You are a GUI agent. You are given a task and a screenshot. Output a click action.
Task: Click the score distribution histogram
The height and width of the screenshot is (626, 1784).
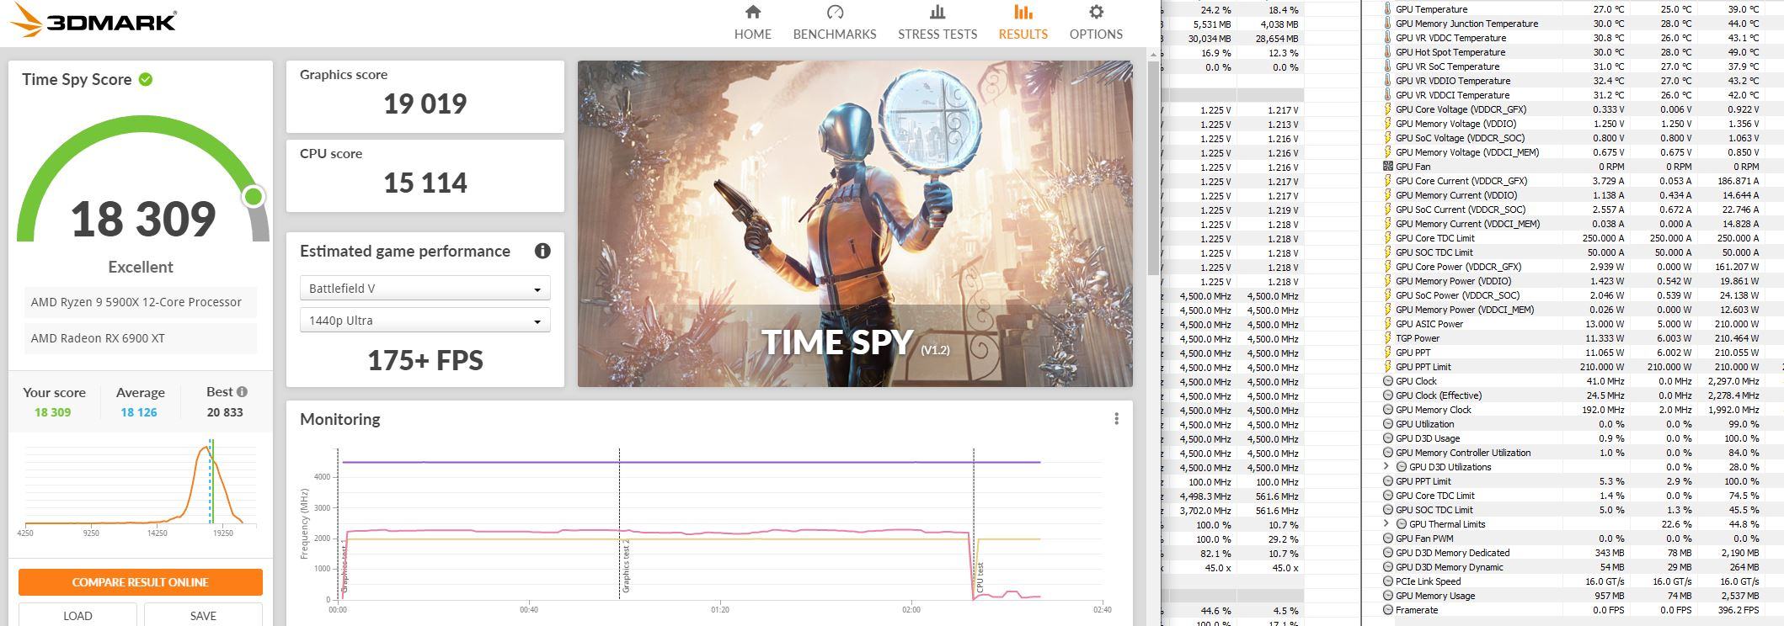(140, 485)
